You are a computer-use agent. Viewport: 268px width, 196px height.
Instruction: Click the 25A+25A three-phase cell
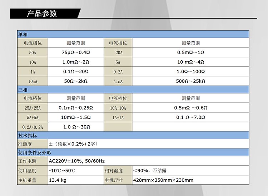[33, 108]
